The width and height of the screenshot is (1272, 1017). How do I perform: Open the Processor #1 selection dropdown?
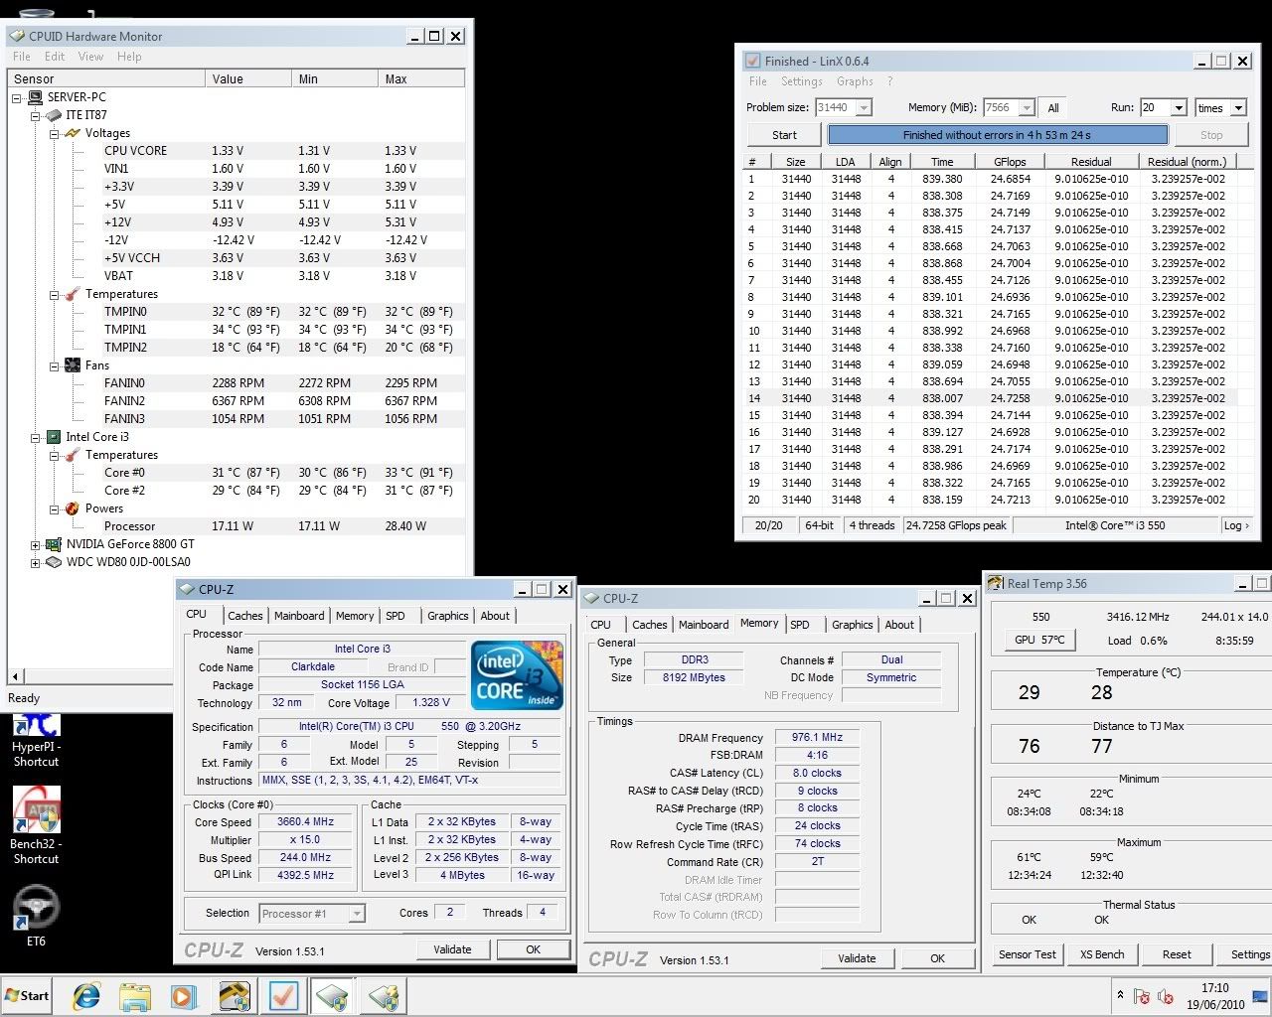pos(357,914)
